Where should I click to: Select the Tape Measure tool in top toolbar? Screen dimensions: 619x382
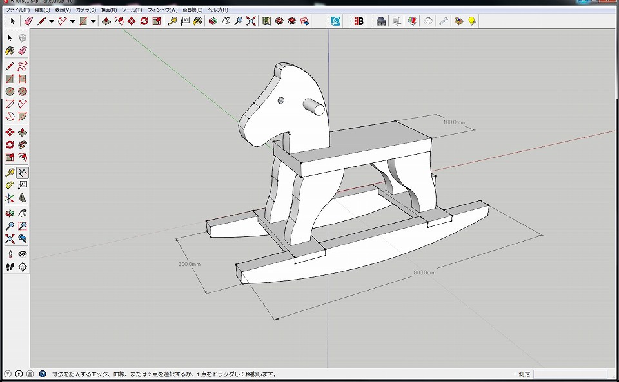[x=172, y=21]
